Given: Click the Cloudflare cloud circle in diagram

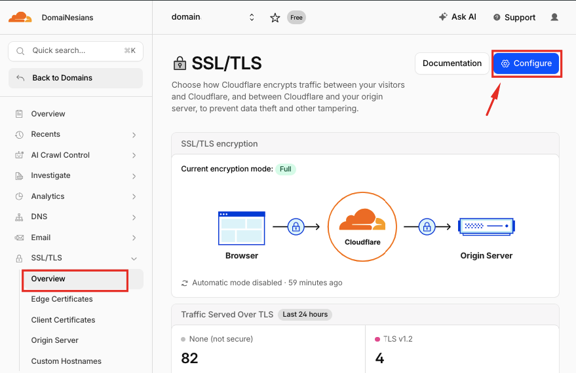Looking at the screenshot, I should click(362, 226).
